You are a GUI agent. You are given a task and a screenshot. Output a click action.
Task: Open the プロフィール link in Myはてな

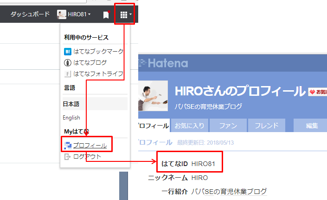pyautogui.click(x=90, y=146)
